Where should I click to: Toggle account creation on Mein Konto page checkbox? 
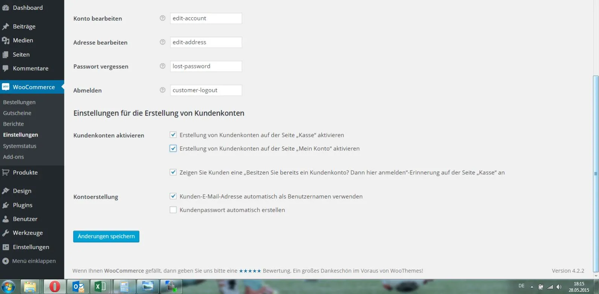coord(173,148)
